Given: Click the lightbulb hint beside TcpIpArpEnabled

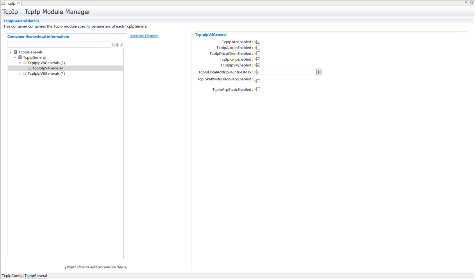Looking at the screenshot, I should (255, 42).
